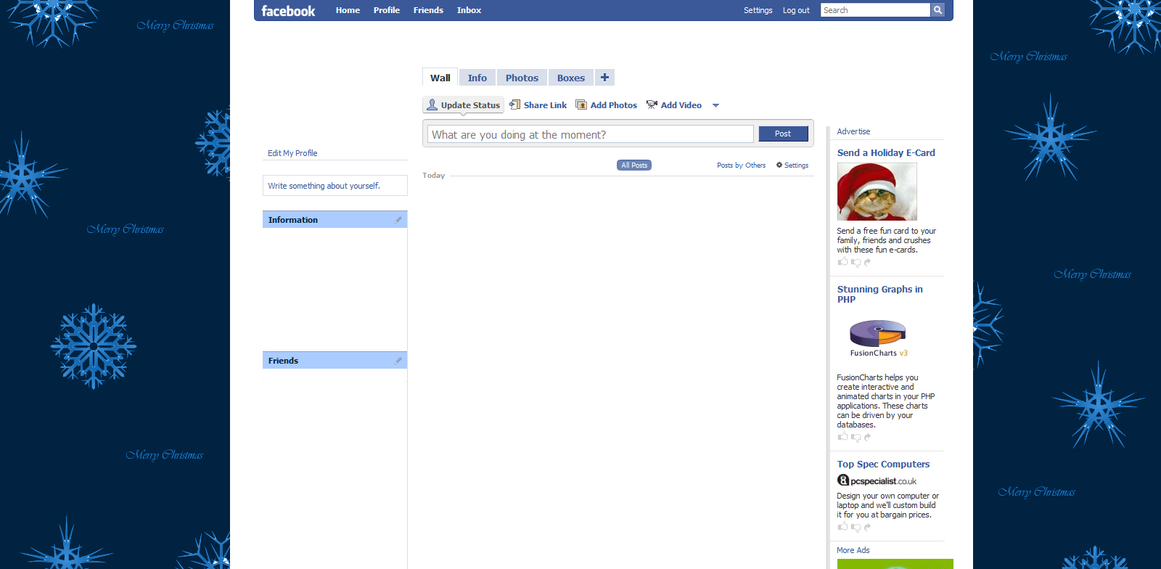Open the Wall tab
This screenshot has width=1161, height=569.
[440, 78]
